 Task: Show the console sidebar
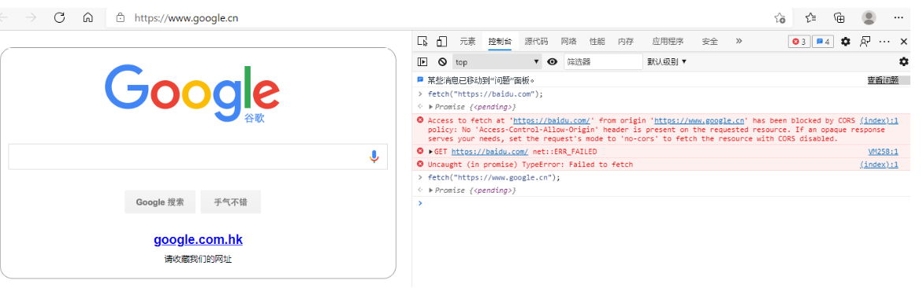click(x=422, y=61)
